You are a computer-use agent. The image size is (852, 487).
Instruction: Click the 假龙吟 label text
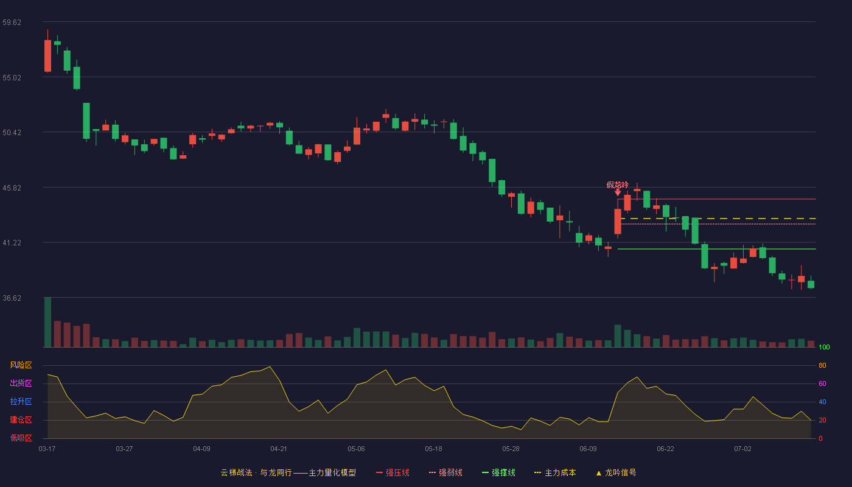[x=618, y=184]
